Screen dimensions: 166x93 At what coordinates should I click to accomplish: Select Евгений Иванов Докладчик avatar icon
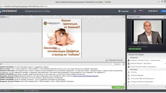tap(129, 64)
